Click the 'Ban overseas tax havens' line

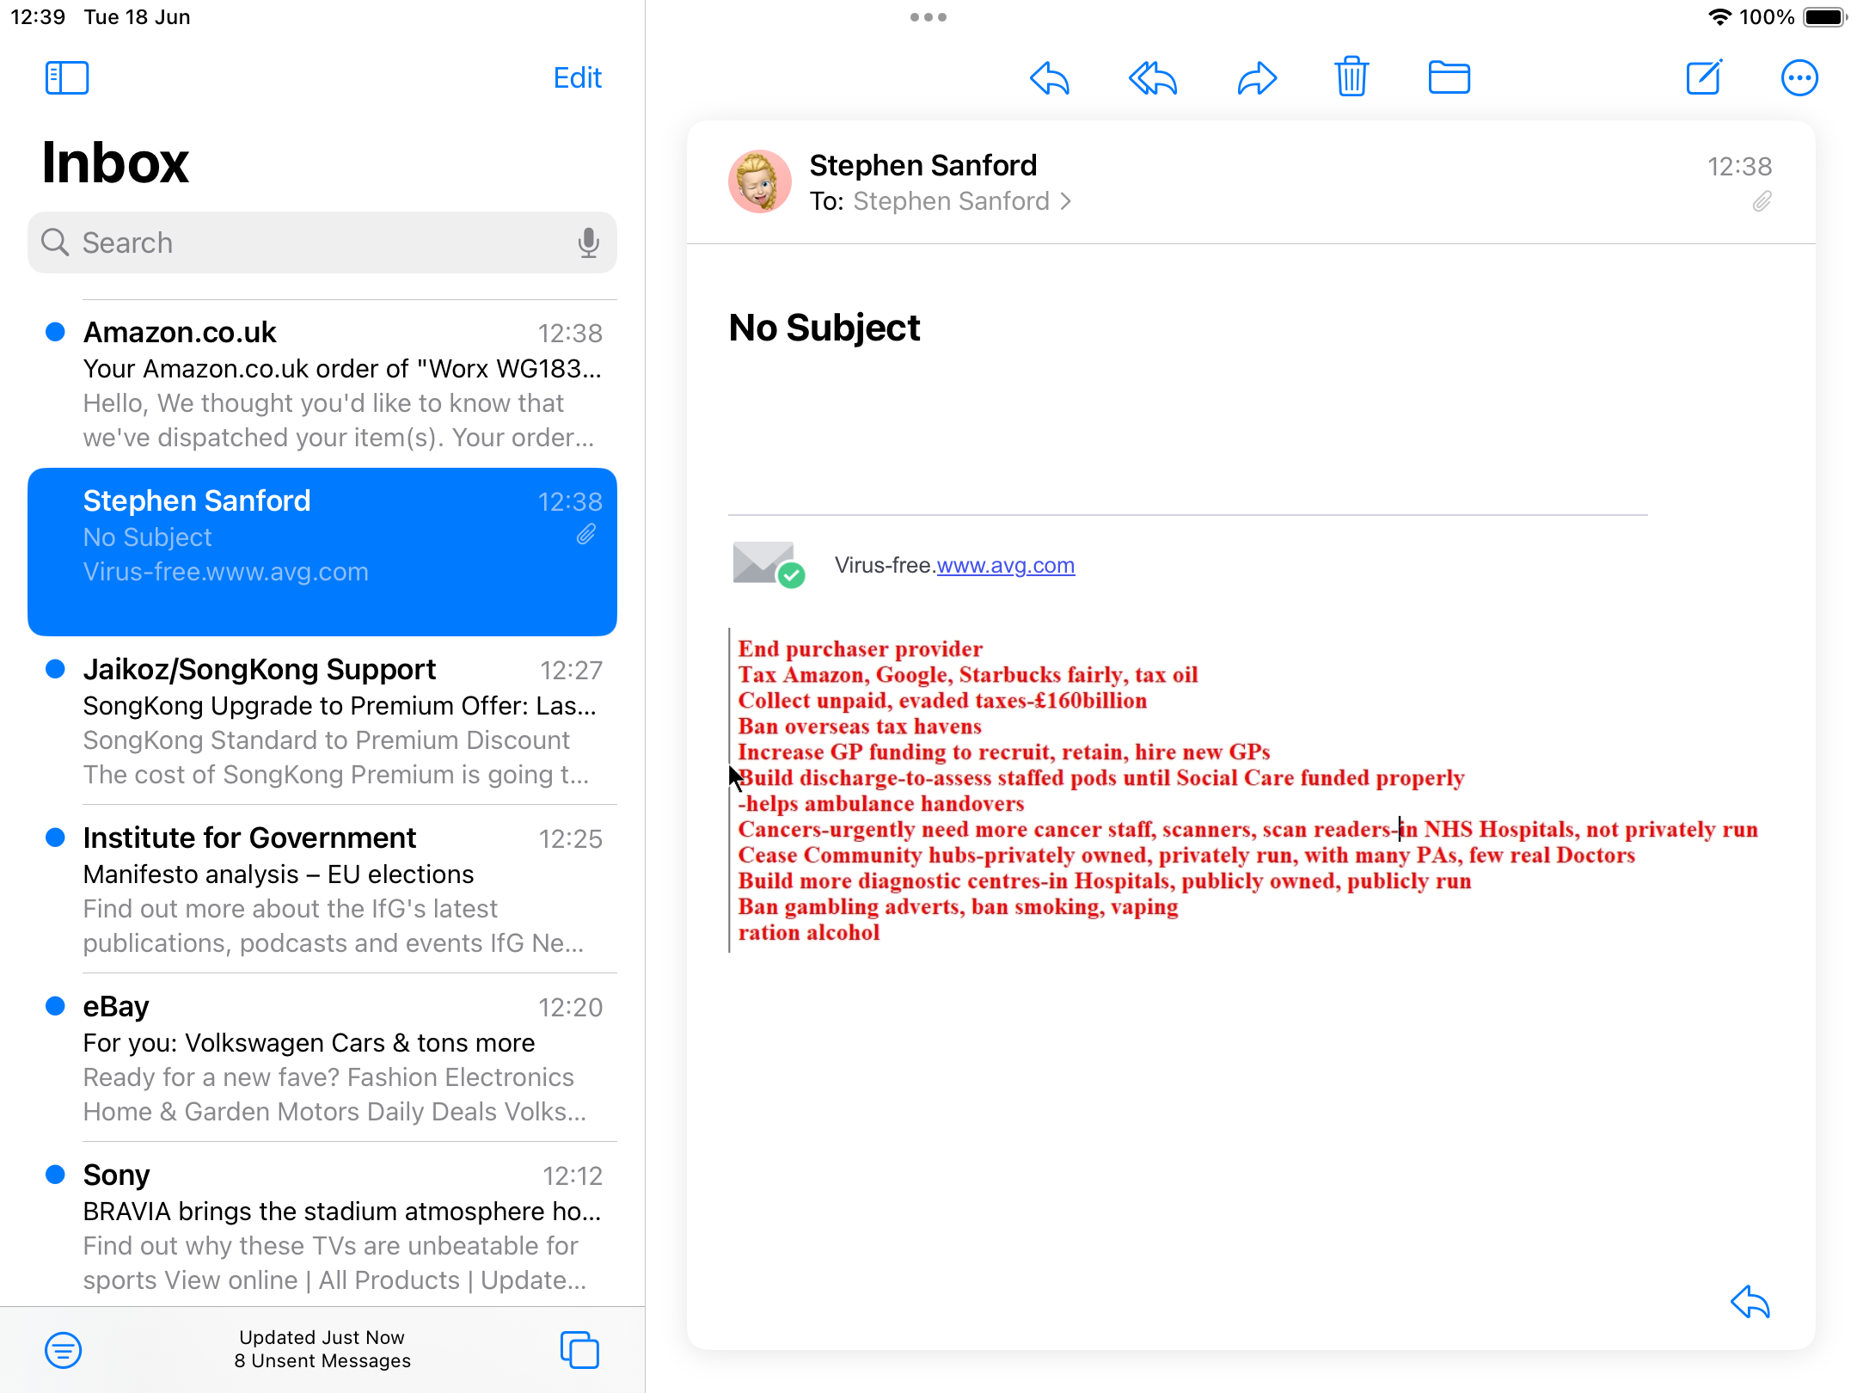860,727
